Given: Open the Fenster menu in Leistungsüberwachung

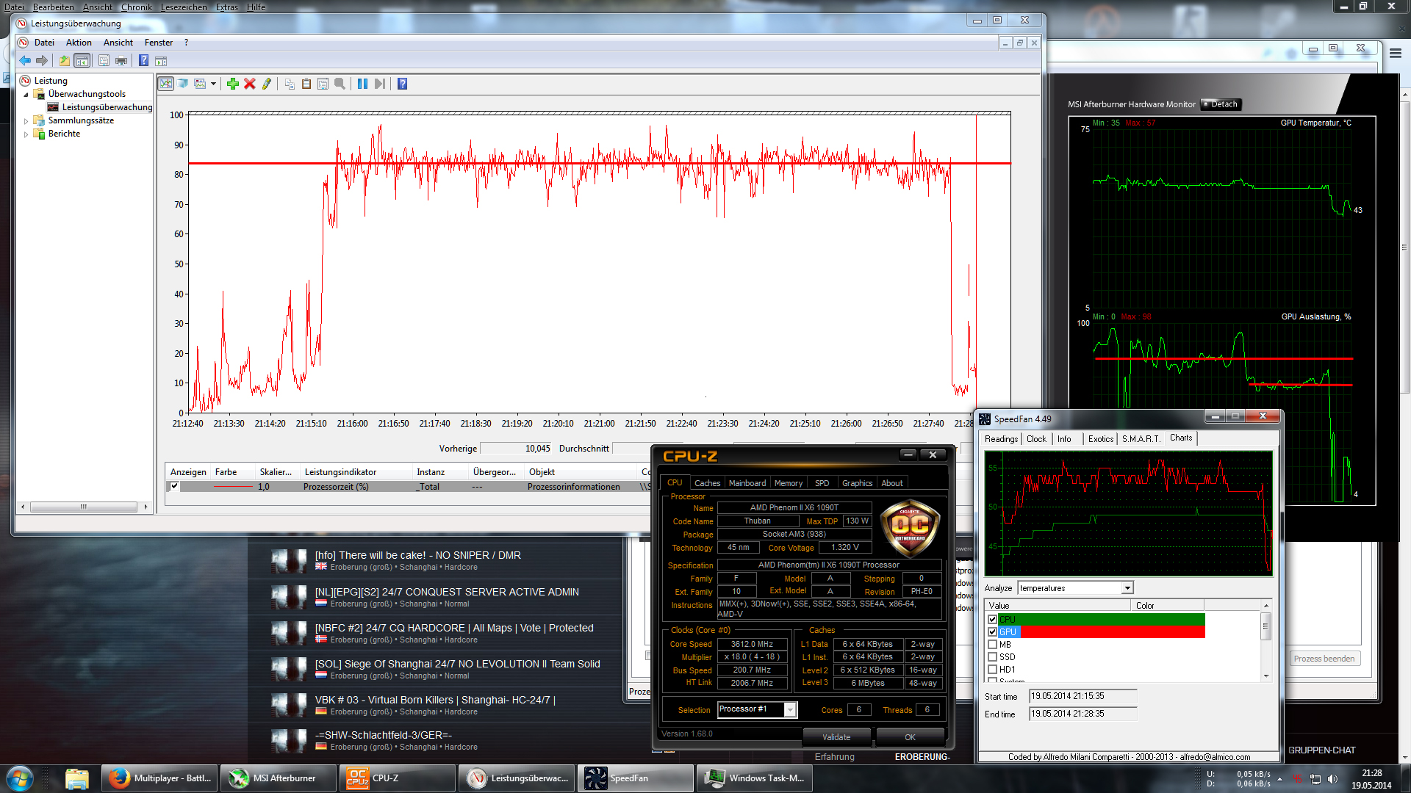Looking at the screenshot, I should click(x=159, y=43).
